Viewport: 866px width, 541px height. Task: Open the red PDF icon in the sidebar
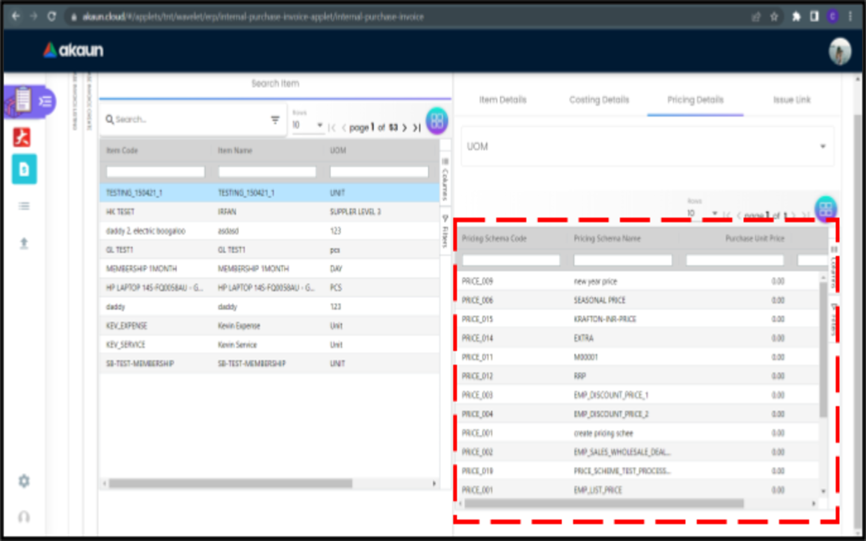pos(22,137)
